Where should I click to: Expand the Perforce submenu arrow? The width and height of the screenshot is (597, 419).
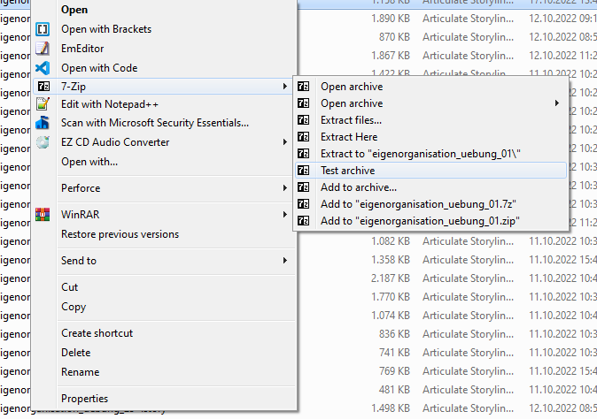point(284,188)
